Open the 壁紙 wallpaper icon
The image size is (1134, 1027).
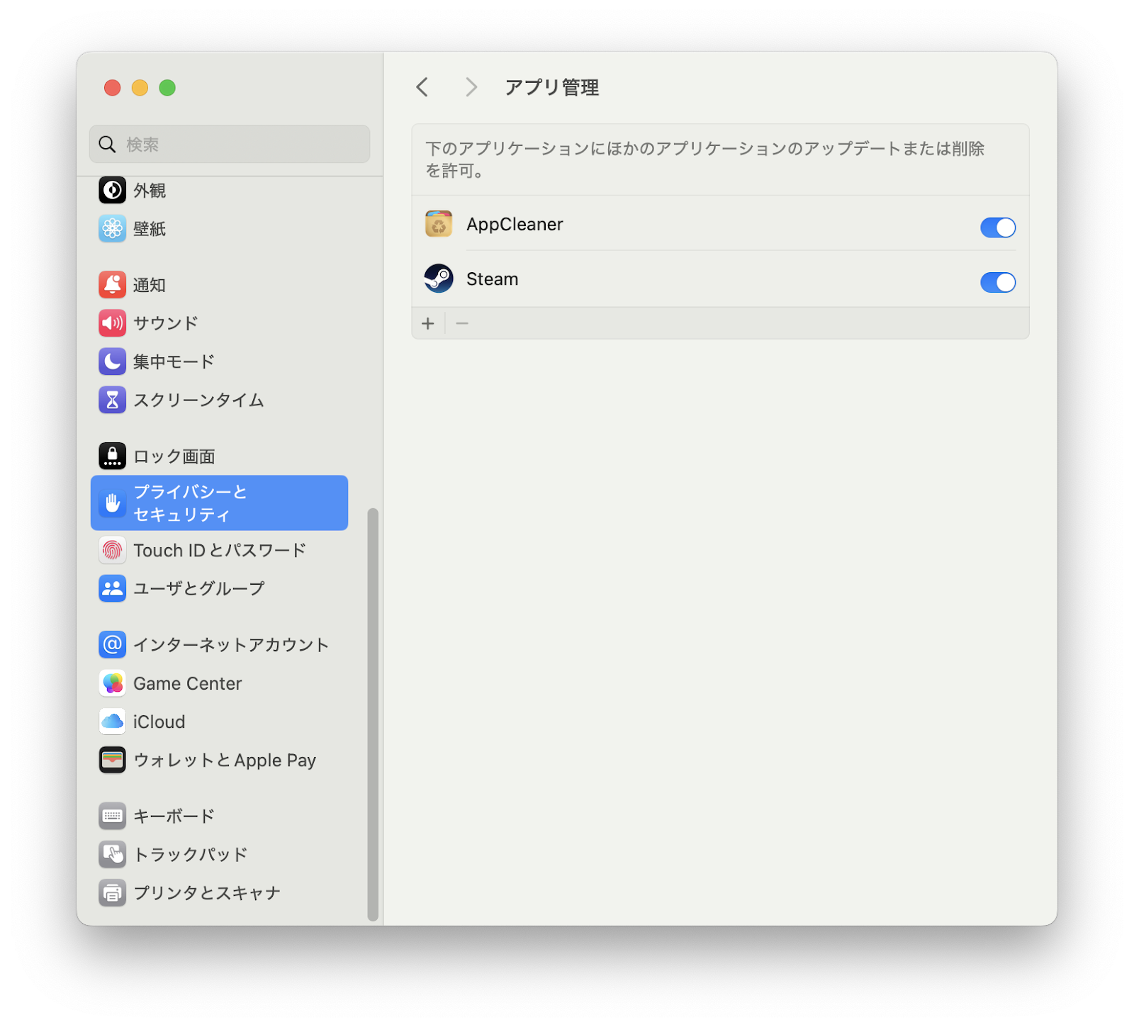[x=112, y=228]
